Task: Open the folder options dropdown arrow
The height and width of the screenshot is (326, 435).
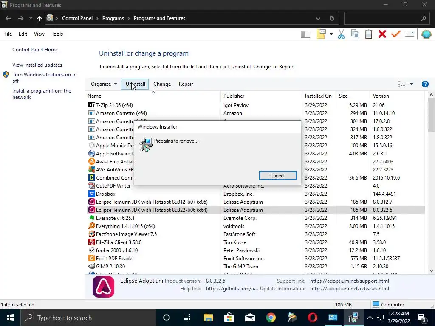Action: click(x=331, y=34)
